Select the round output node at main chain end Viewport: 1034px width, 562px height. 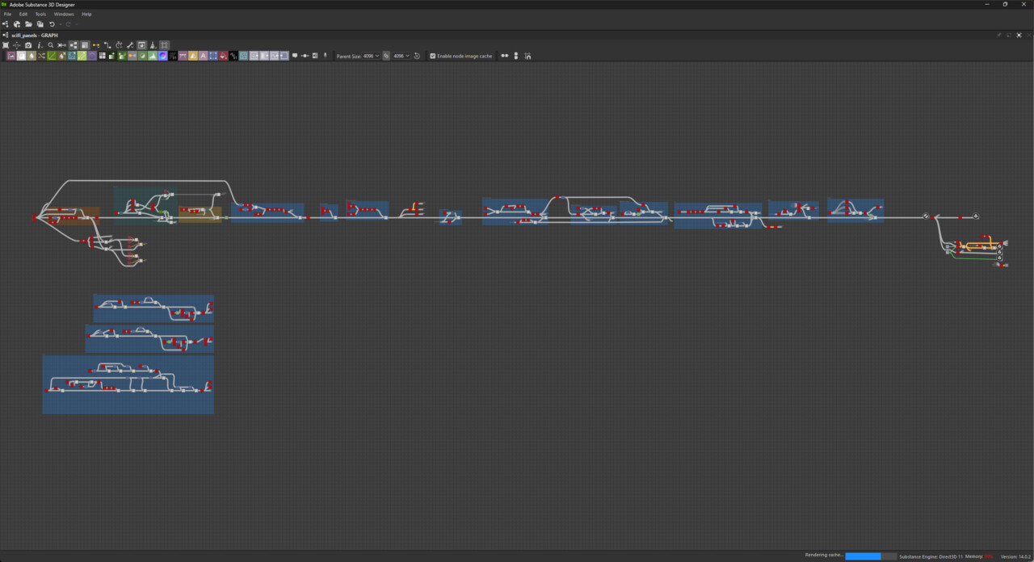pos(976,216)
